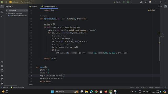Click the editor vertical scrollbar
The image size is (168, 94).
tap(160, 49)
